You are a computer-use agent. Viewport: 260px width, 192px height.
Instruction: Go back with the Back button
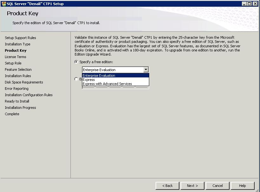click(167, 186)
